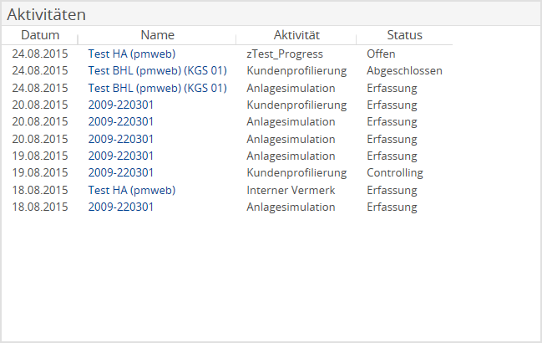Select the zTest_Progress activity cell

[284, 54]
